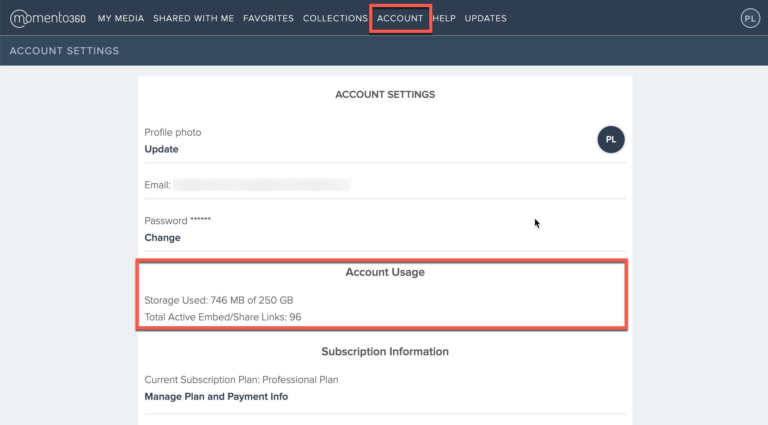This screenshot has height=425, width=768.
Task: Go to MY MEDIA
Action: click(121, 18)
